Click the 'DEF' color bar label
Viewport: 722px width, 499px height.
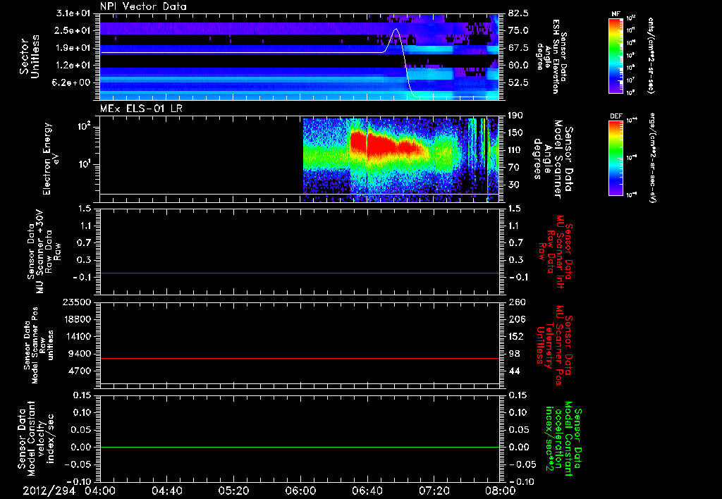(616, 116)
